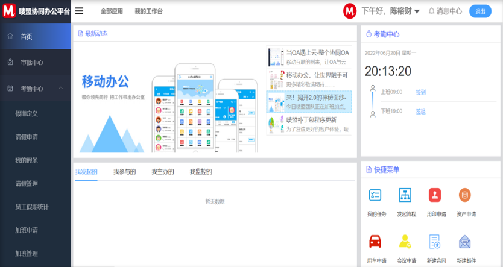Click the 新建邮件 envelope icon

pos(465,242)
